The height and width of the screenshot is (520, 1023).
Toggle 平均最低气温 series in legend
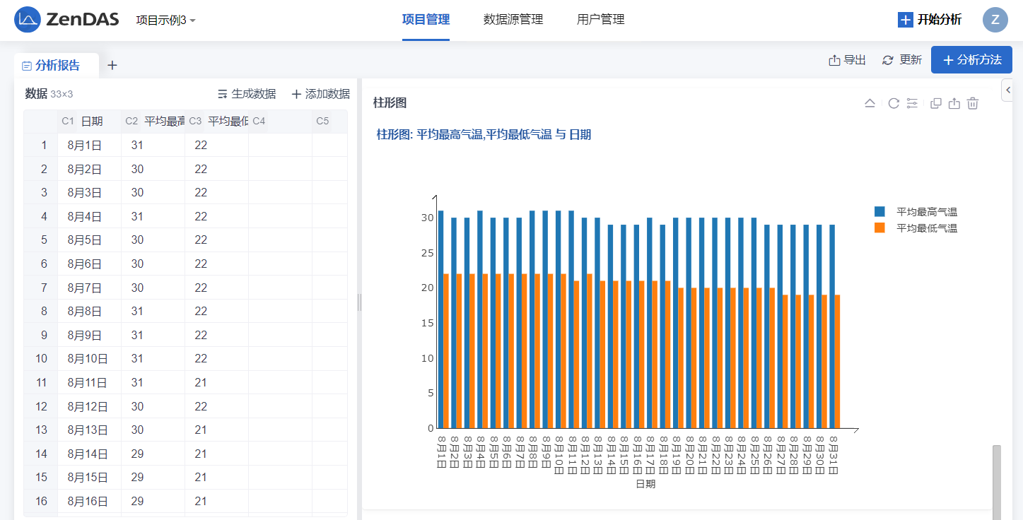click(x=917, y=228)
